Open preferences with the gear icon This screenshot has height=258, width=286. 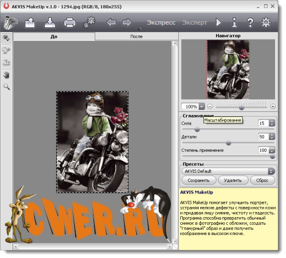coord(266,22)
